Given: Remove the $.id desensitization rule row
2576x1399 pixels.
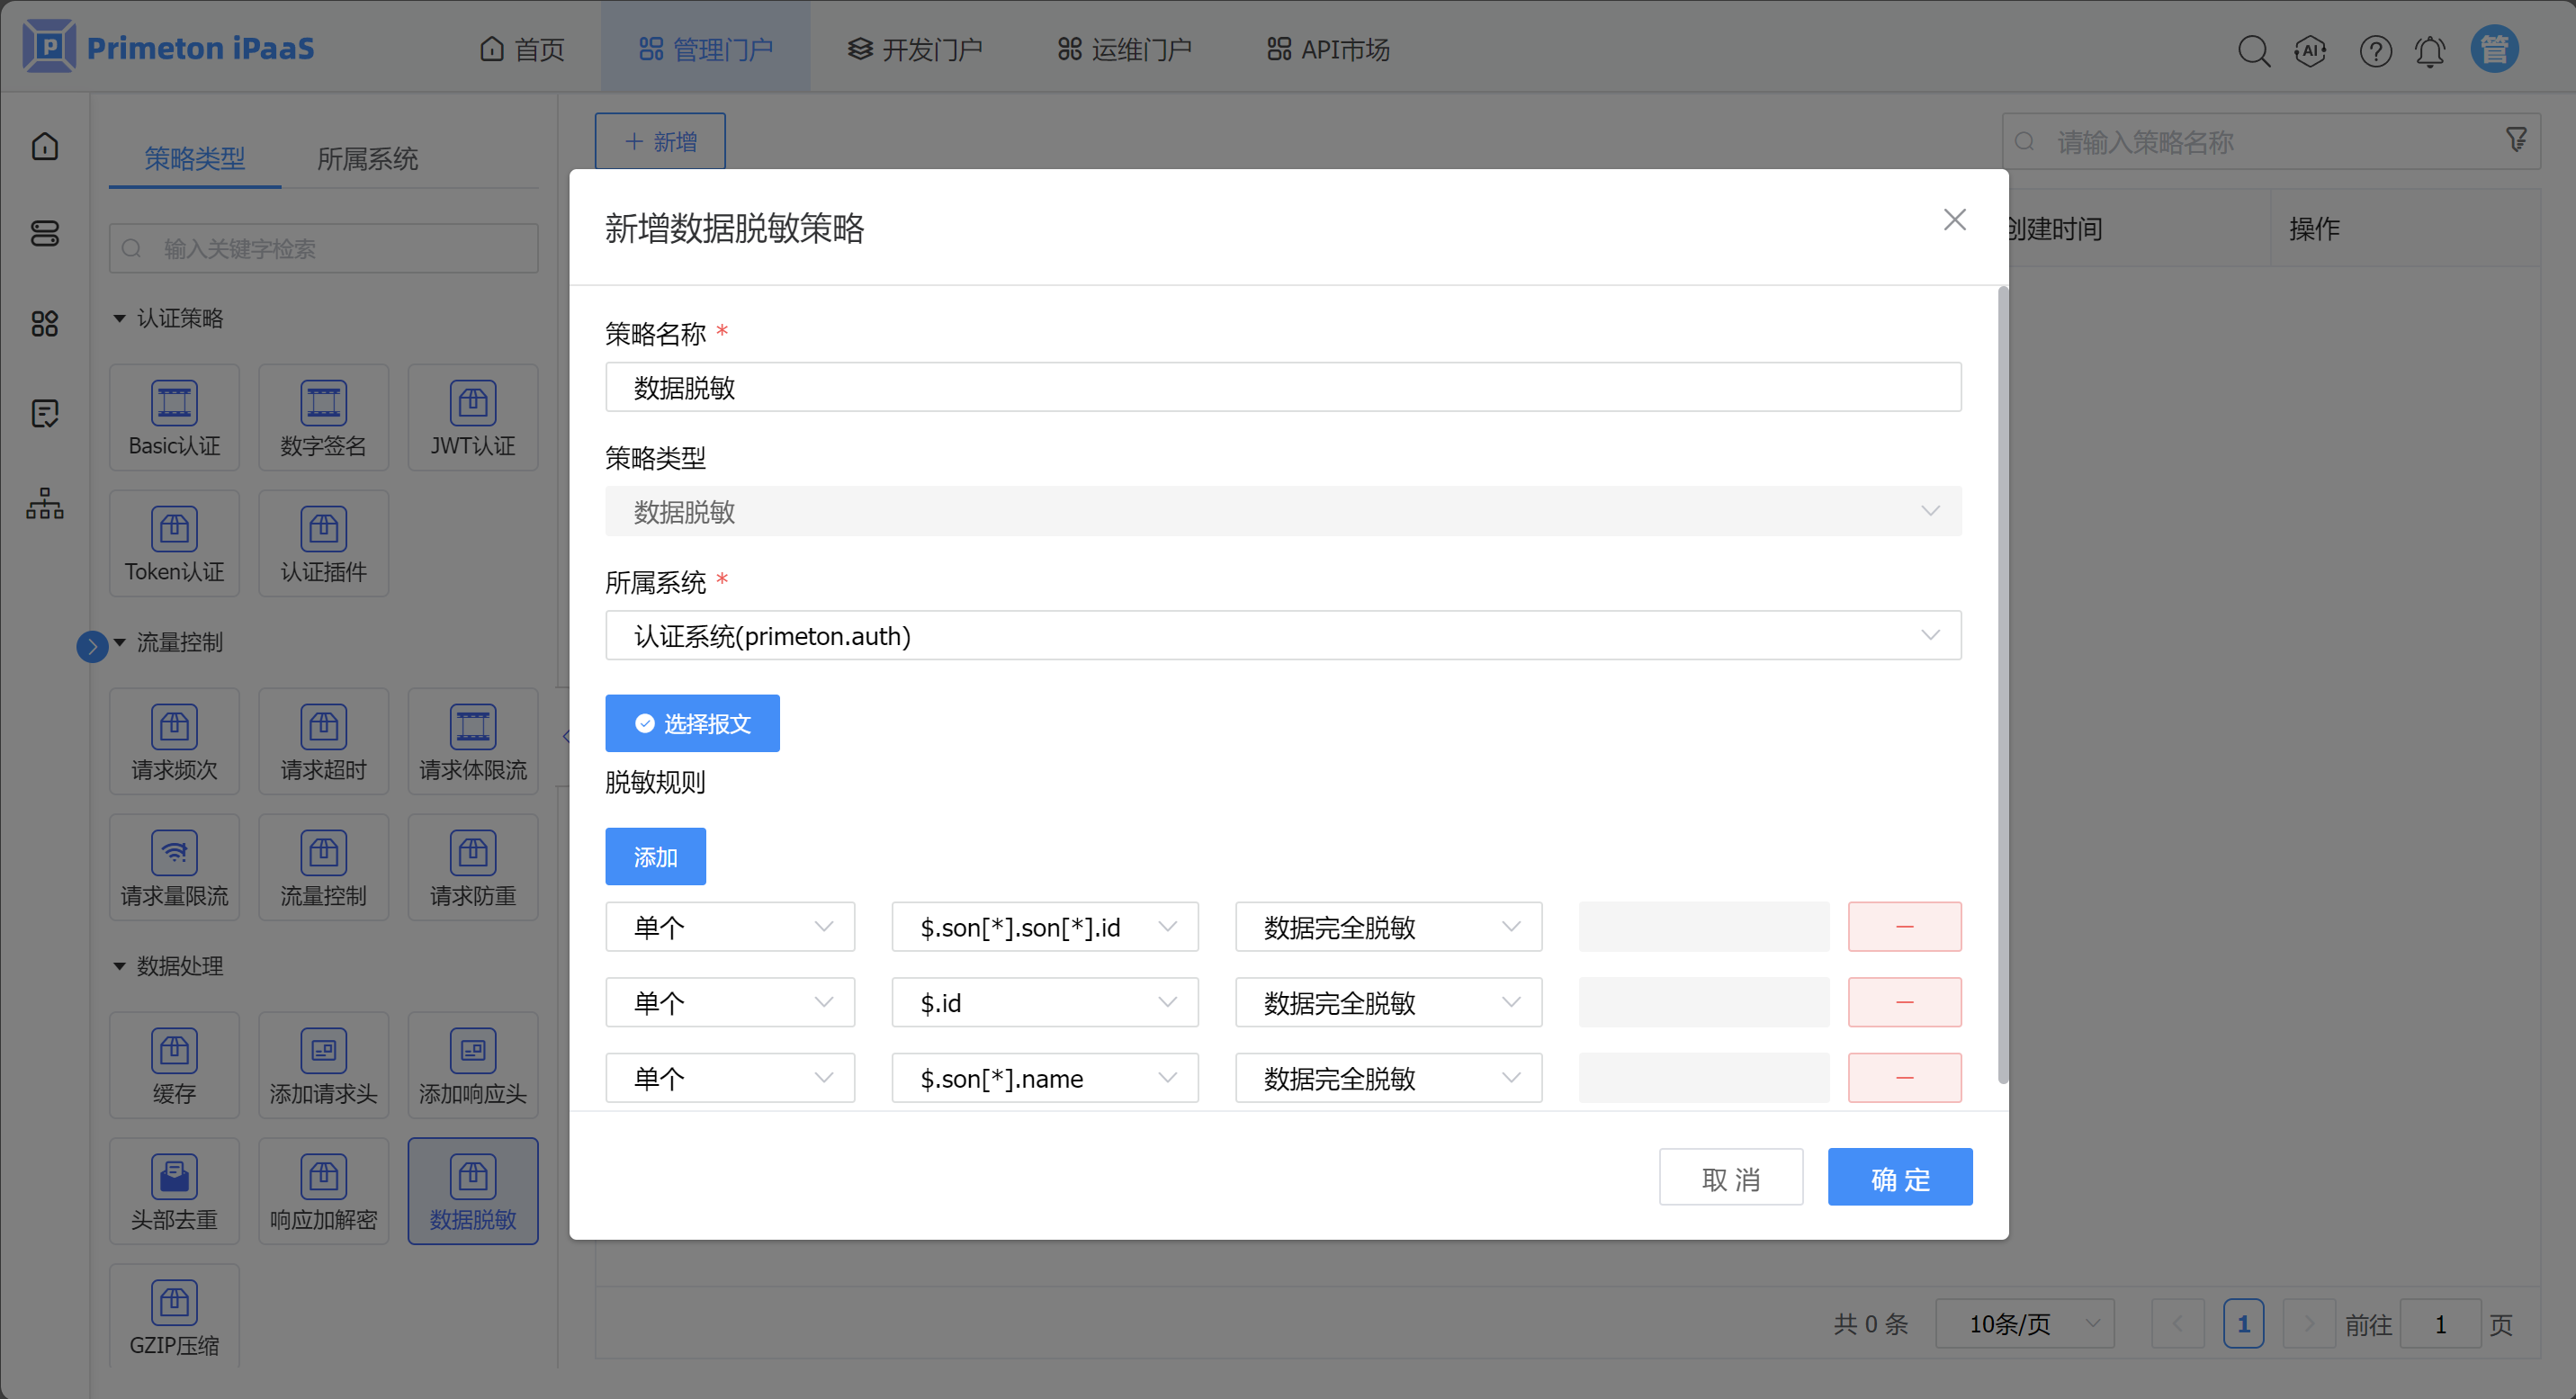Looking at the screenshot, I should click(1904, 1002).
